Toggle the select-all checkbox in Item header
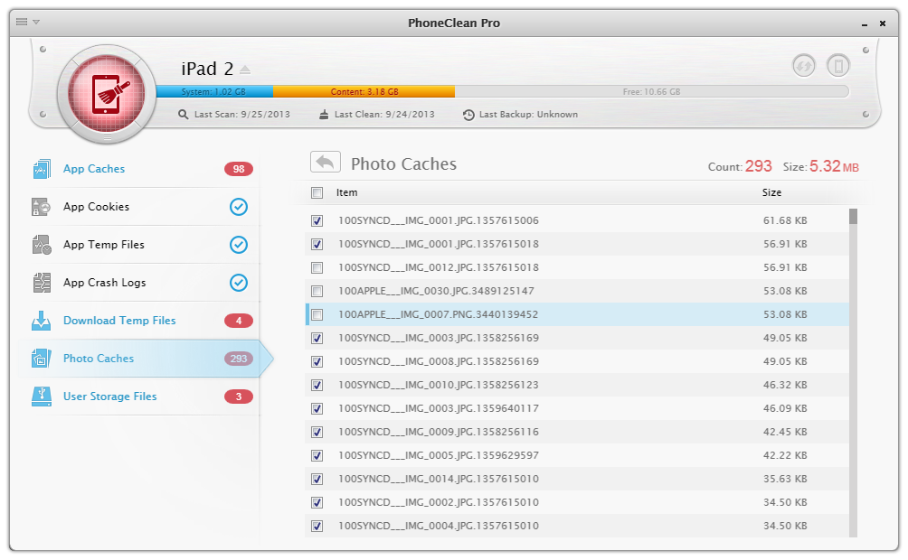The width and height of the screenshot is (908, 560). coord(317,192)
